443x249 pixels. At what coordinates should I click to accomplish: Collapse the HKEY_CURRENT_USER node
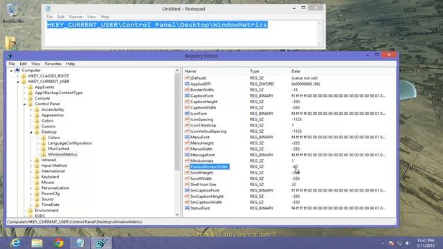tap(17, 82)
